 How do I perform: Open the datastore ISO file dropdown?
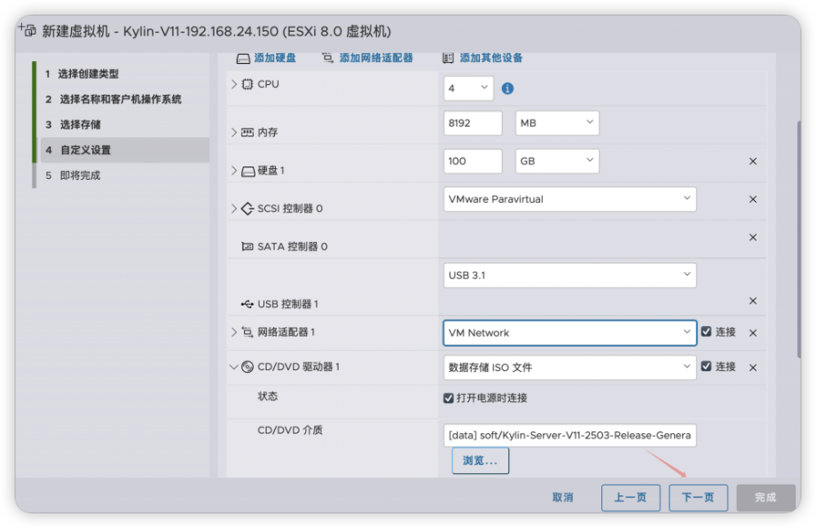(569, 368)
